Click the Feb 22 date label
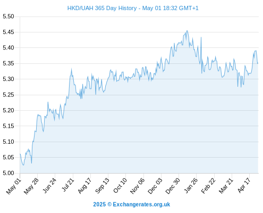The height and width of the screenshot is (213, 263). tap(208, 186)
